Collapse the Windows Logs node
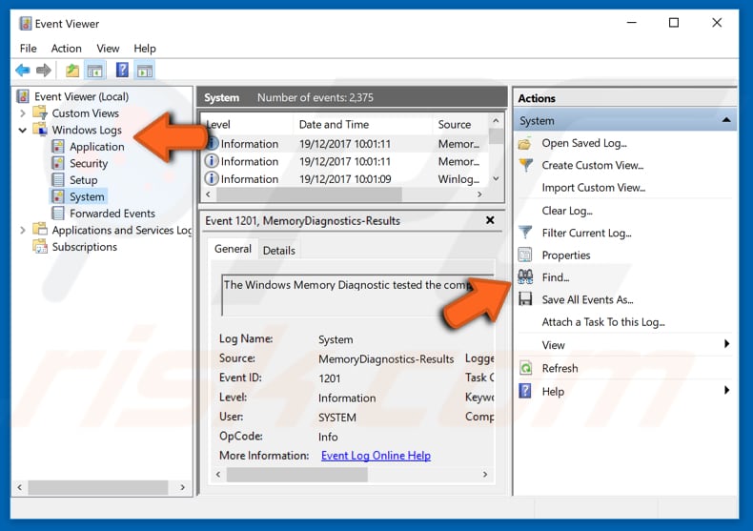 [23, 130]
